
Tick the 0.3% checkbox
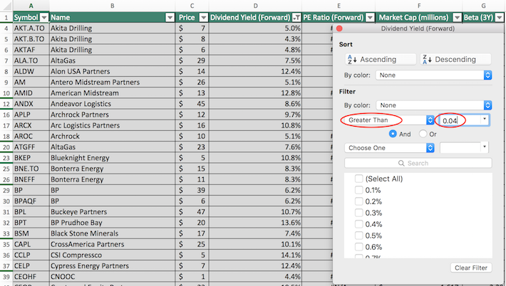(359, 213)
